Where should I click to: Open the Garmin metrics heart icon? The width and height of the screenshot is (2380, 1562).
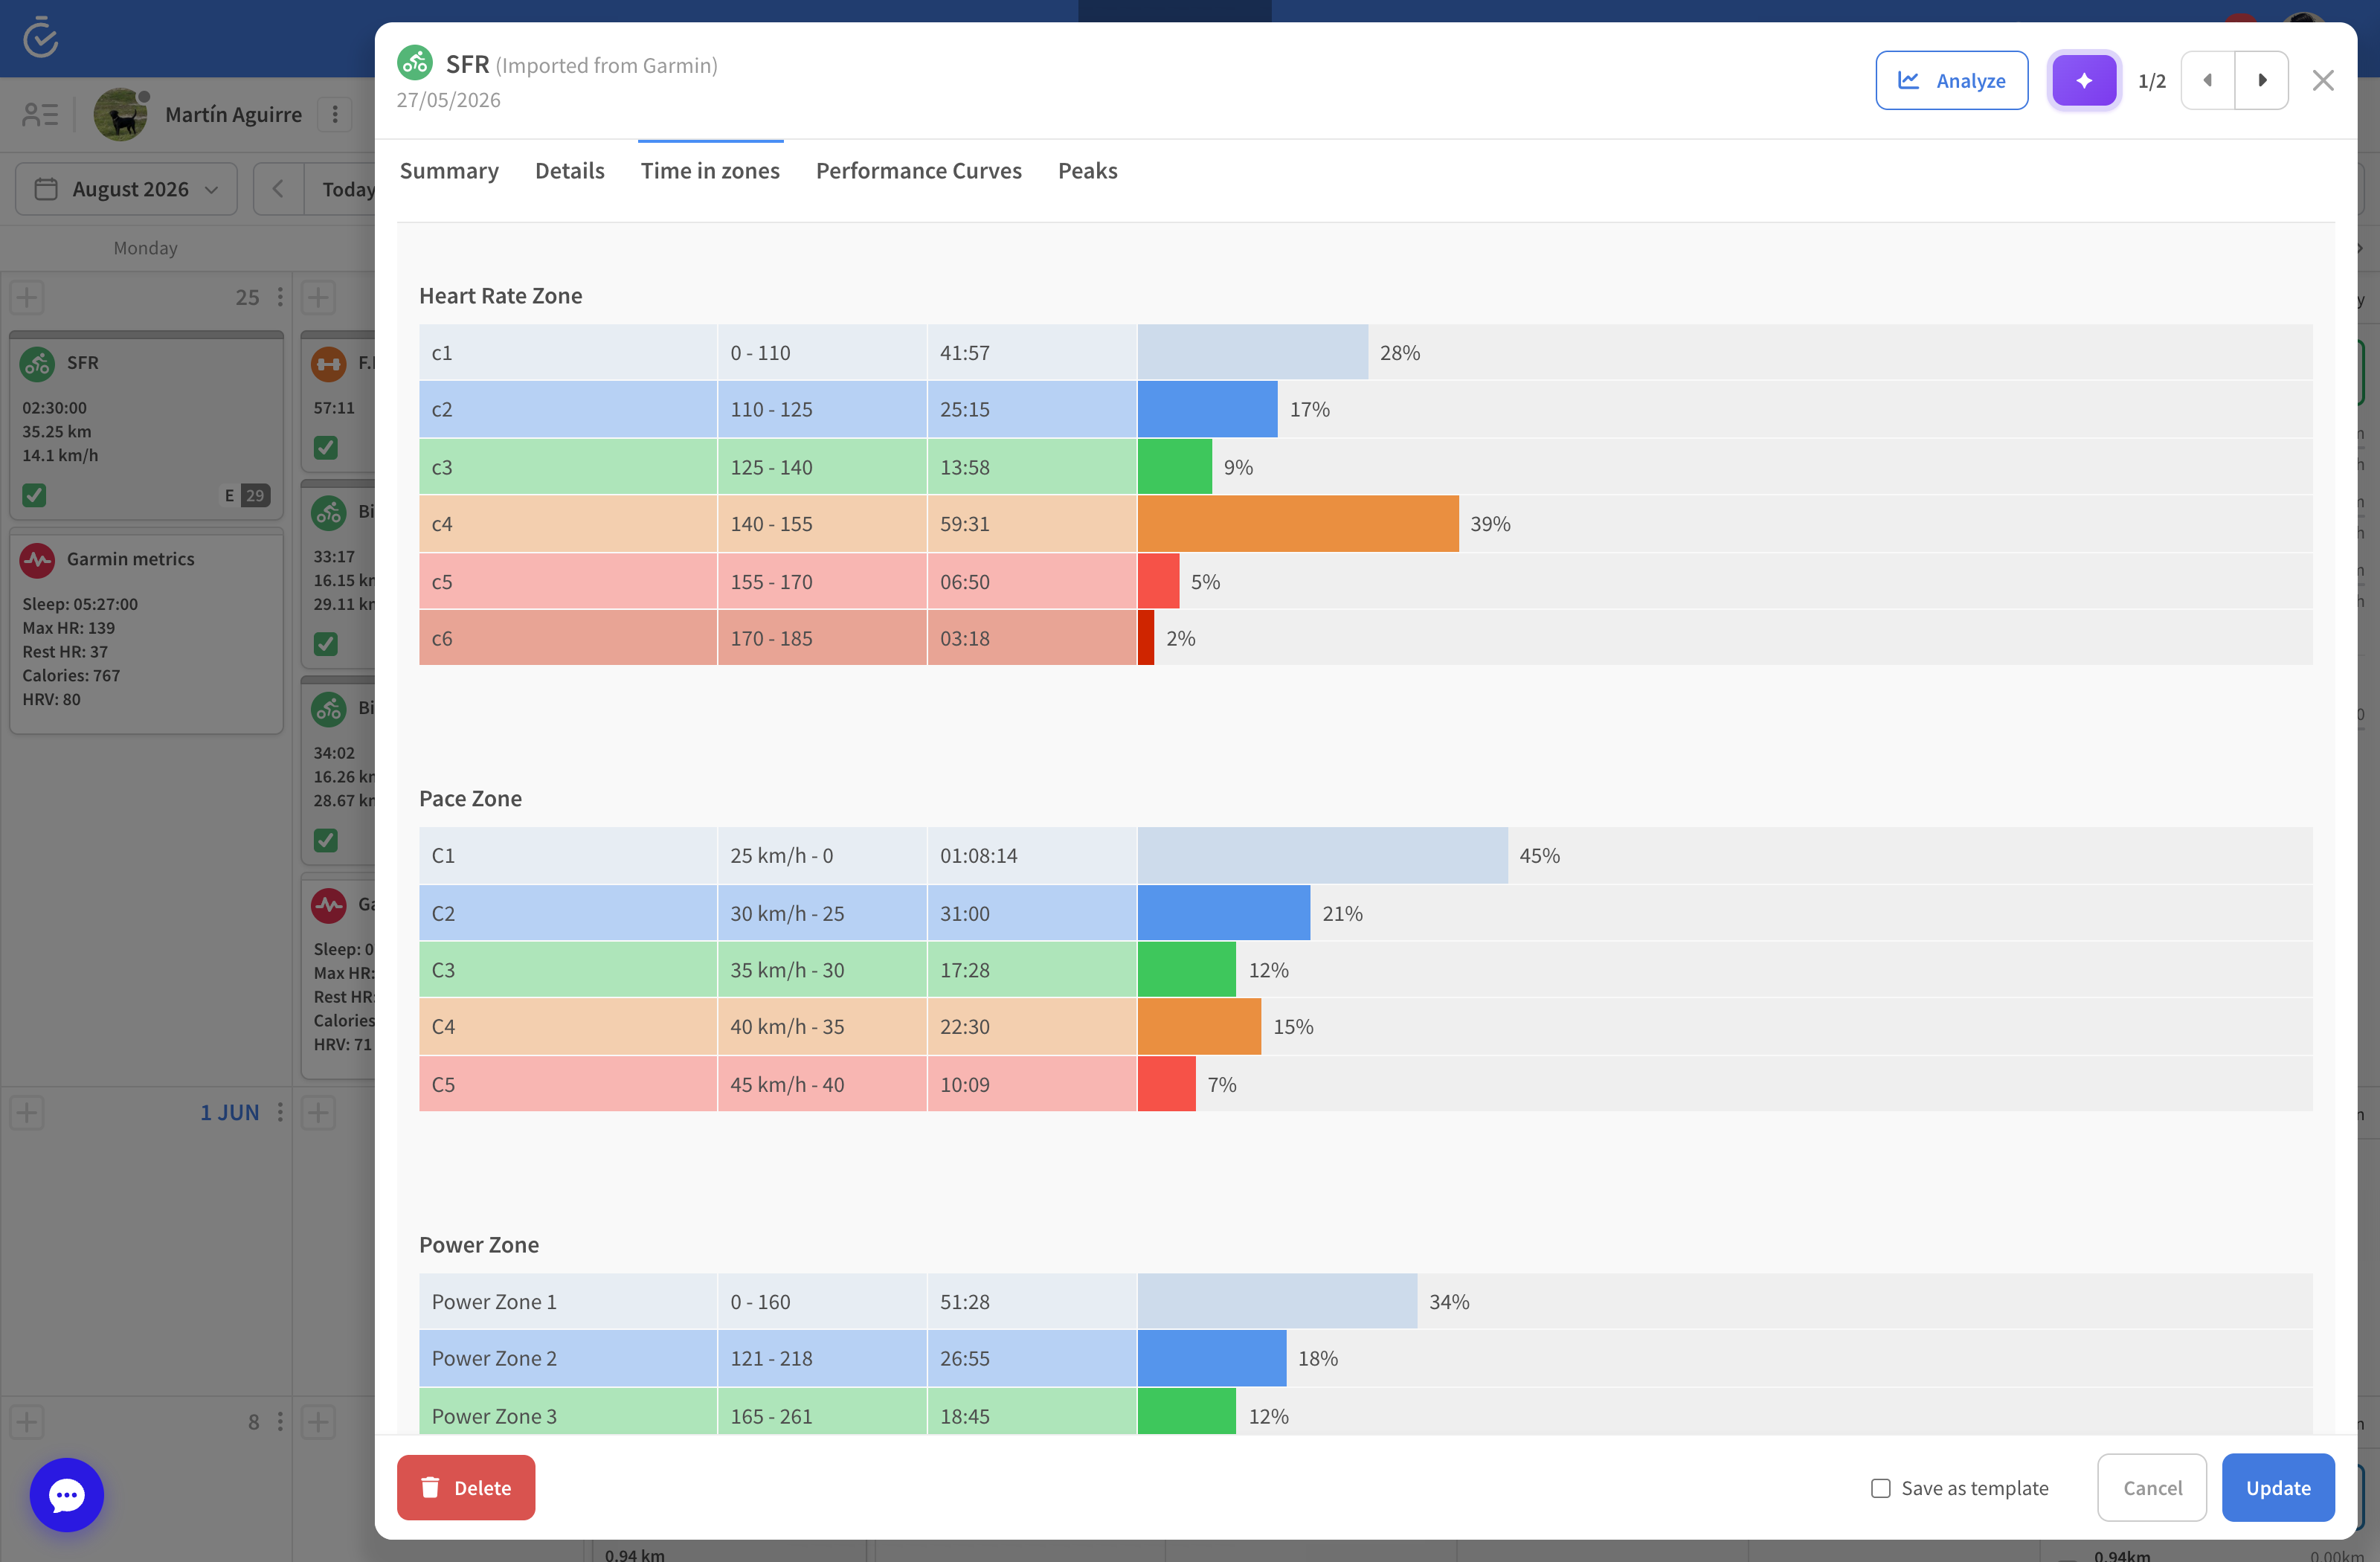38,560
